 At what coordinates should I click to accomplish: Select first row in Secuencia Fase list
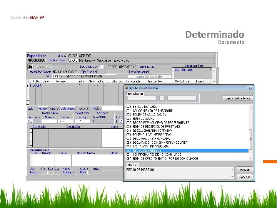coord(193,70)
